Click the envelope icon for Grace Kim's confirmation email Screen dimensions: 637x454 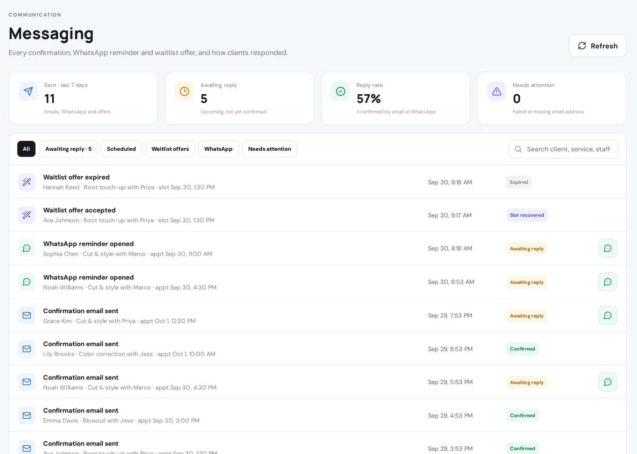coord(27,316)
